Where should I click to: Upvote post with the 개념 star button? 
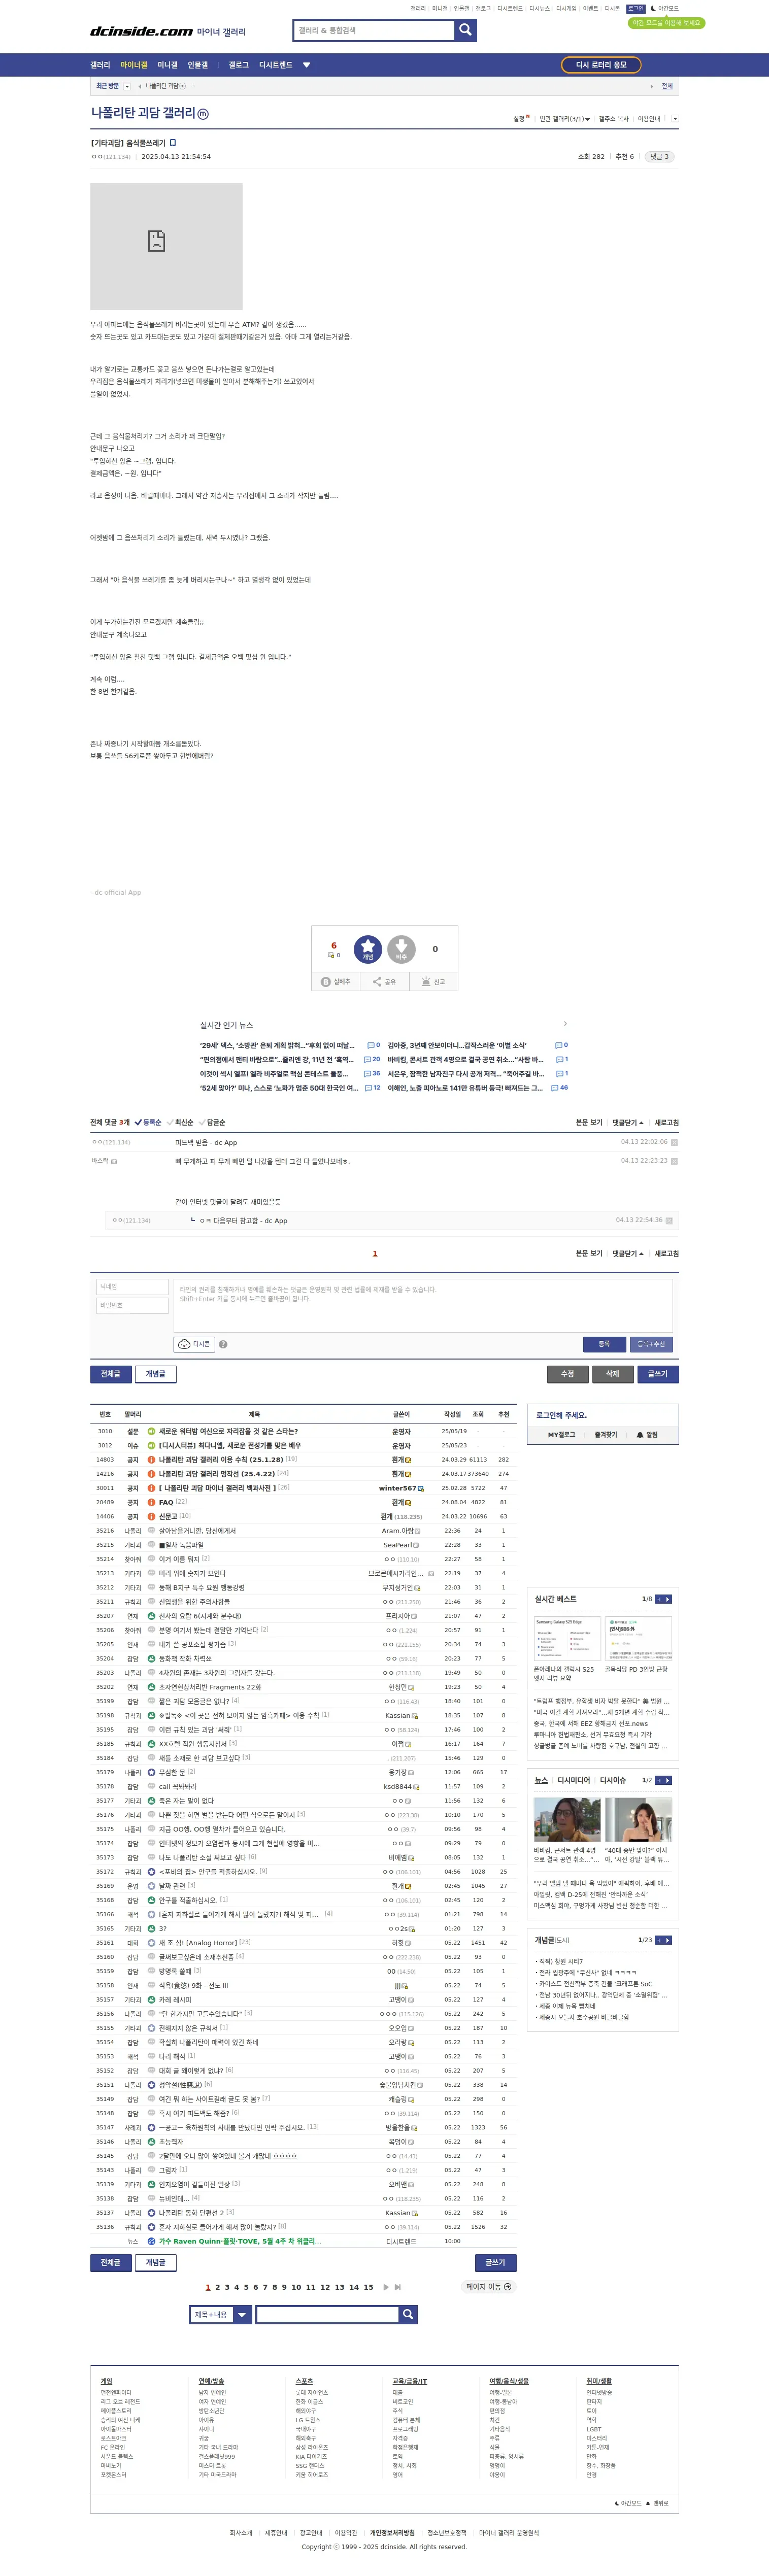tap(368, 948)
